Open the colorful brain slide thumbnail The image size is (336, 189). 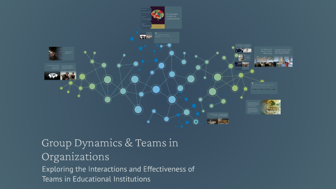pos(157,17)
